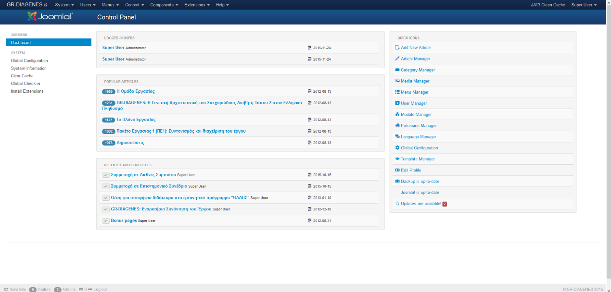Click the Template Manager eye icon

397,159
